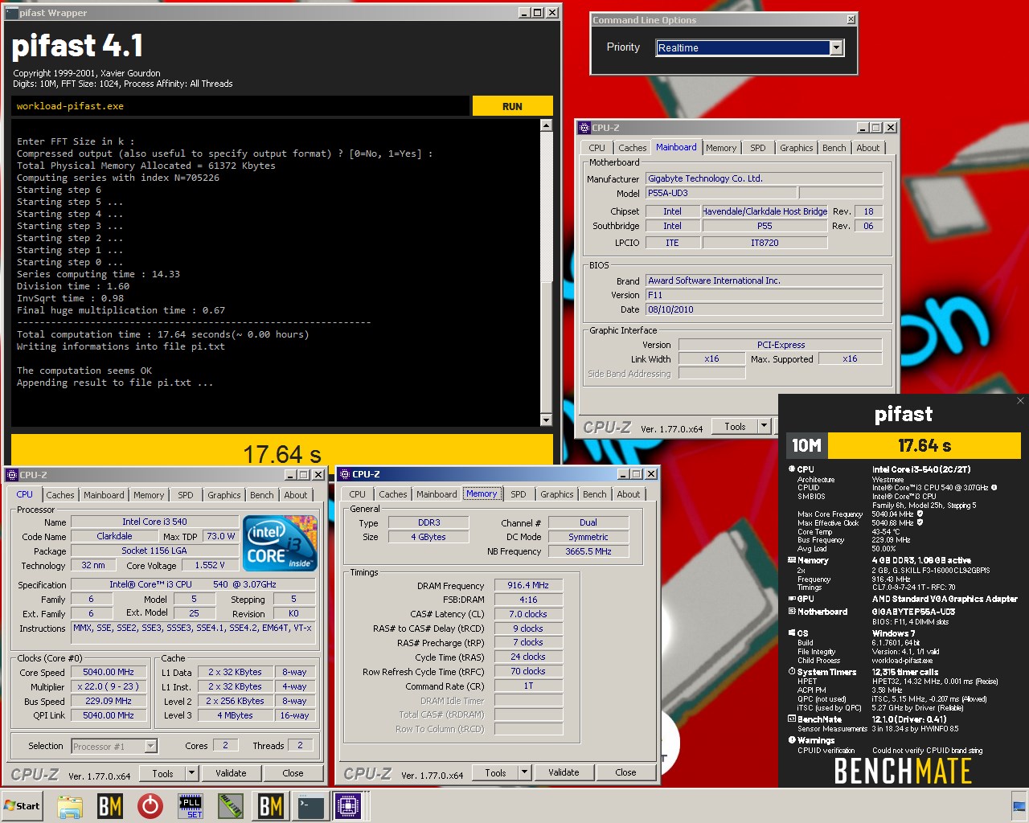Screen dimensions: 1029x823
Task: Click the Warnings exclamation icon
Action: tap(791, 740)
